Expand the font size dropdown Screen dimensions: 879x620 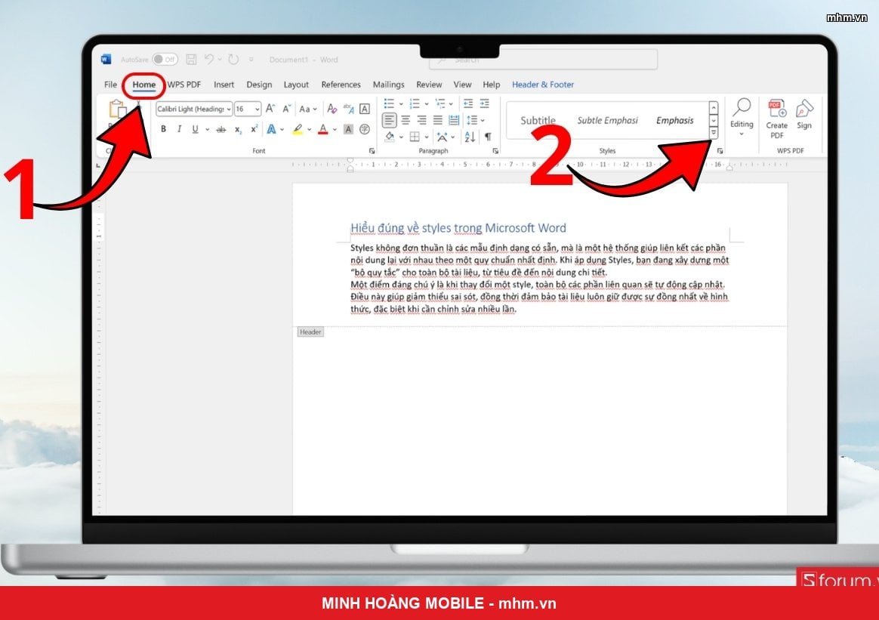247,109
